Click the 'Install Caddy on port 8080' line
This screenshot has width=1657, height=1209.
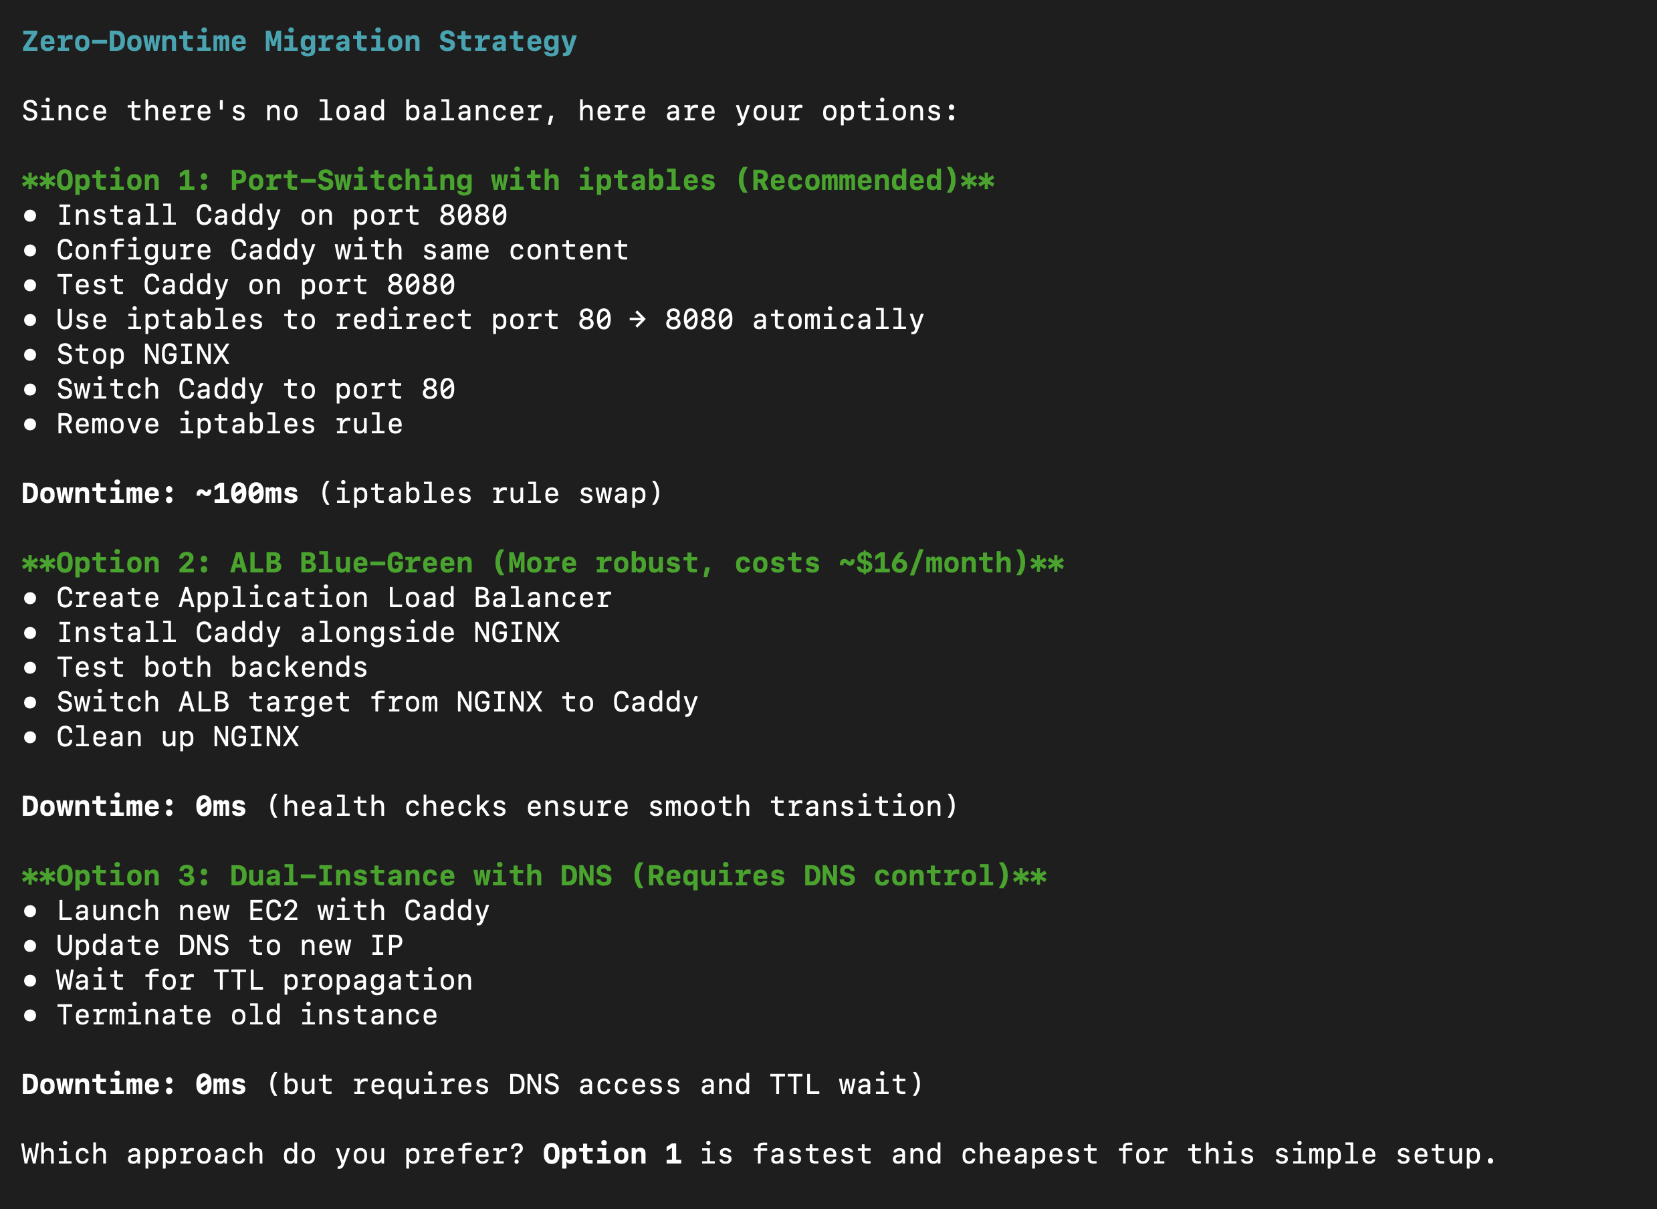coord(282,216)
